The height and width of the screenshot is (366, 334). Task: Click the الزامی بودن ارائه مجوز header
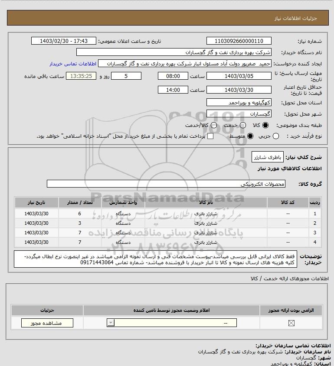(x=291, y=310)
